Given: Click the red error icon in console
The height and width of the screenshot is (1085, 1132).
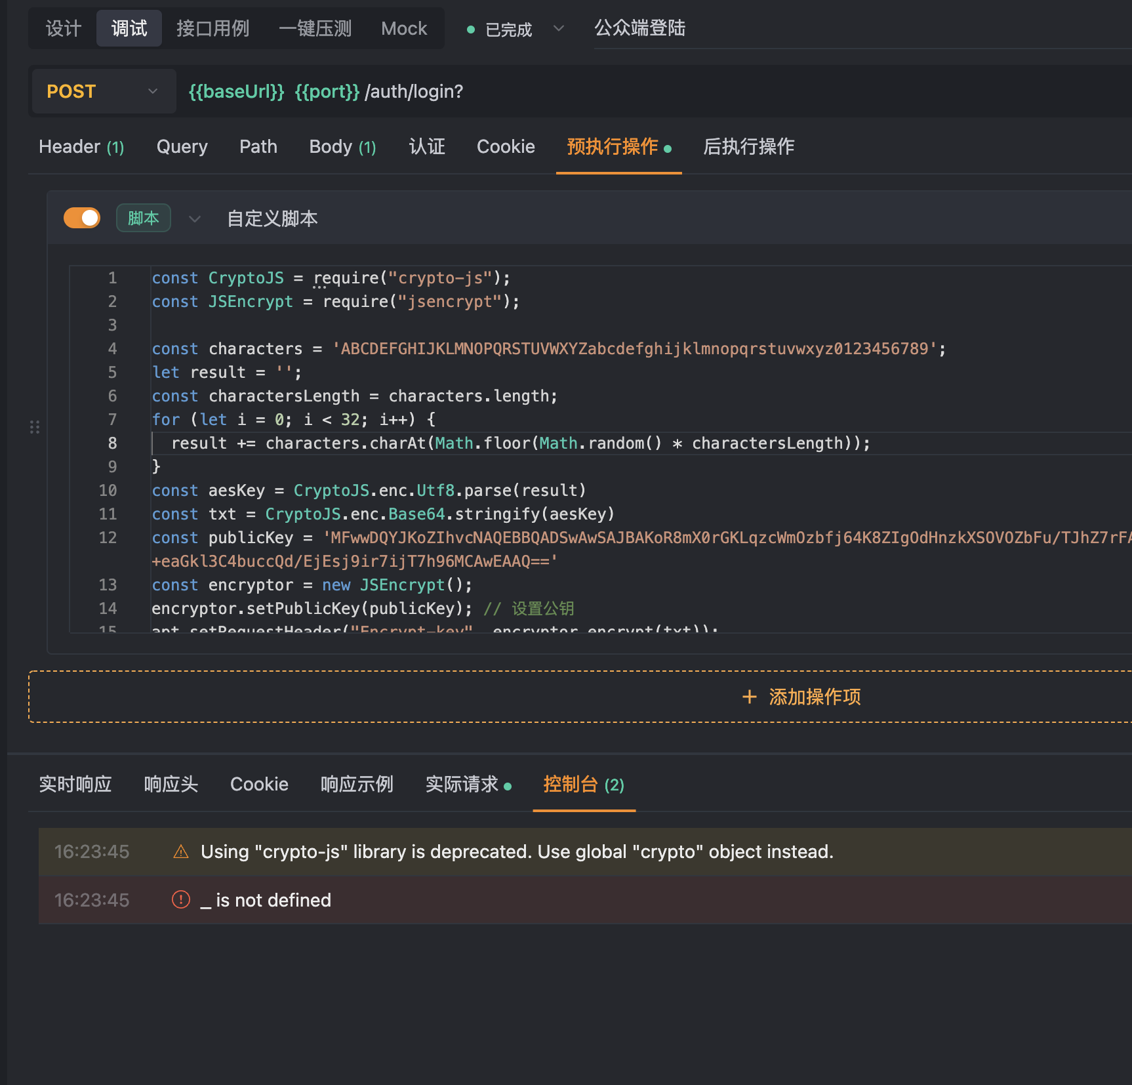Looking at the screenshot, I should tap(180, 899).
